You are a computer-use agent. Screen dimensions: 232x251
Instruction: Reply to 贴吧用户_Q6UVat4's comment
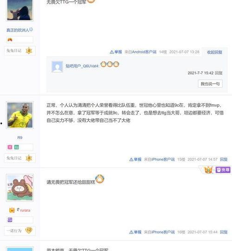(x=219, y=73)
